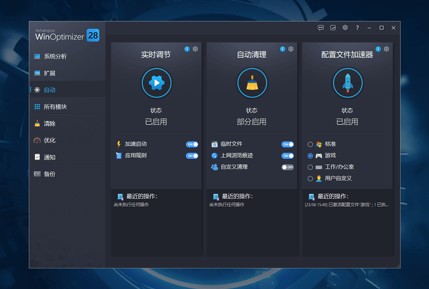Open 所有模块 in the sidebar
Screen dimensions: 429x289
point(67,107)
